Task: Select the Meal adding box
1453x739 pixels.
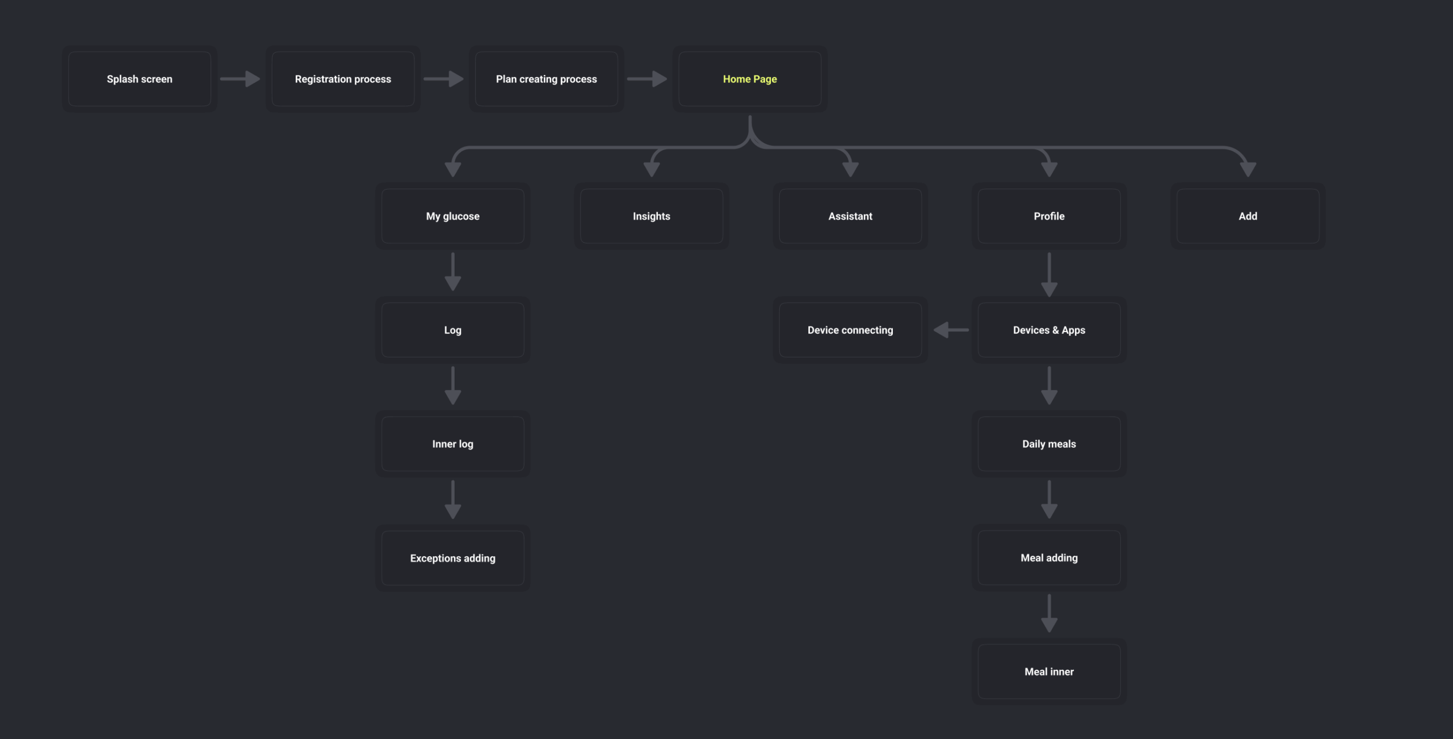Action: (x=1049, y=558)
